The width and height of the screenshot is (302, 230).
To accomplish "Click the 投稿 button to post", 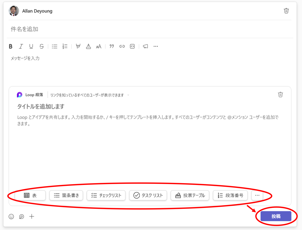I will point(276,216).
